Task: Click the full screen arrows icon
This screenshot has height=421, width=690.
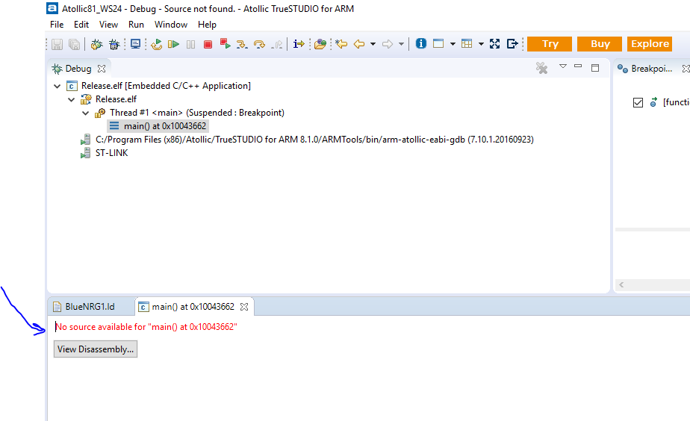Action: tap(494, 43)
